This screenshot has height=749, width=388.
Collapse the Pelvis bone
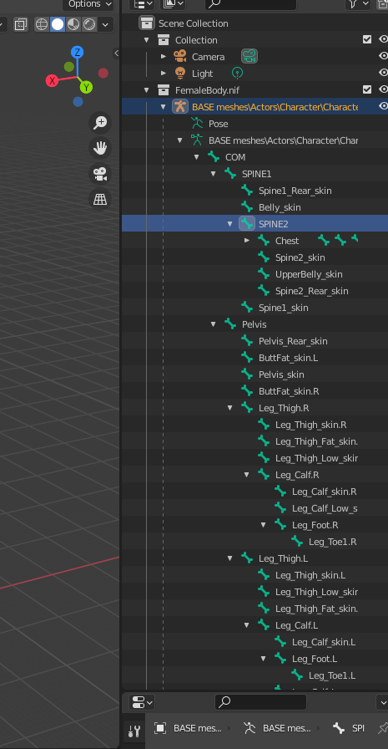214,324
